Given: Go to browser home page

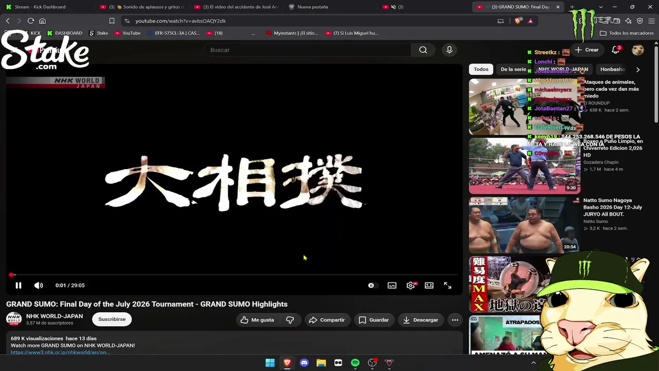Looking at the screenshot, I should point(43,21).
